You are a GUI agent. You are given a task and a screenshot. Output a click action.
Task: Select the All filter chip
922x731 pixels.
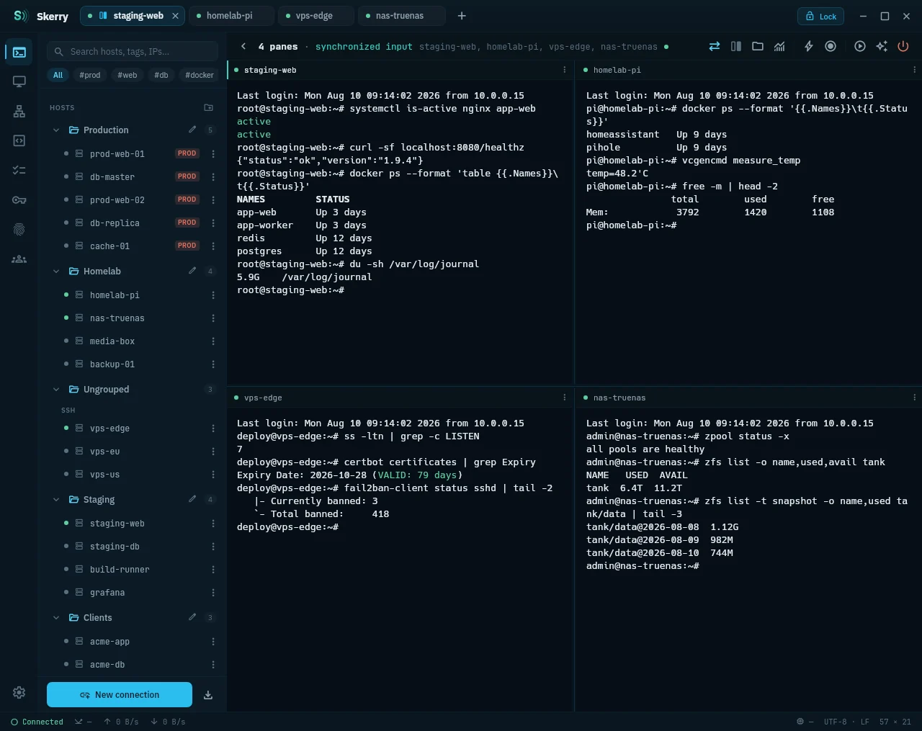(x=58, y=75)
